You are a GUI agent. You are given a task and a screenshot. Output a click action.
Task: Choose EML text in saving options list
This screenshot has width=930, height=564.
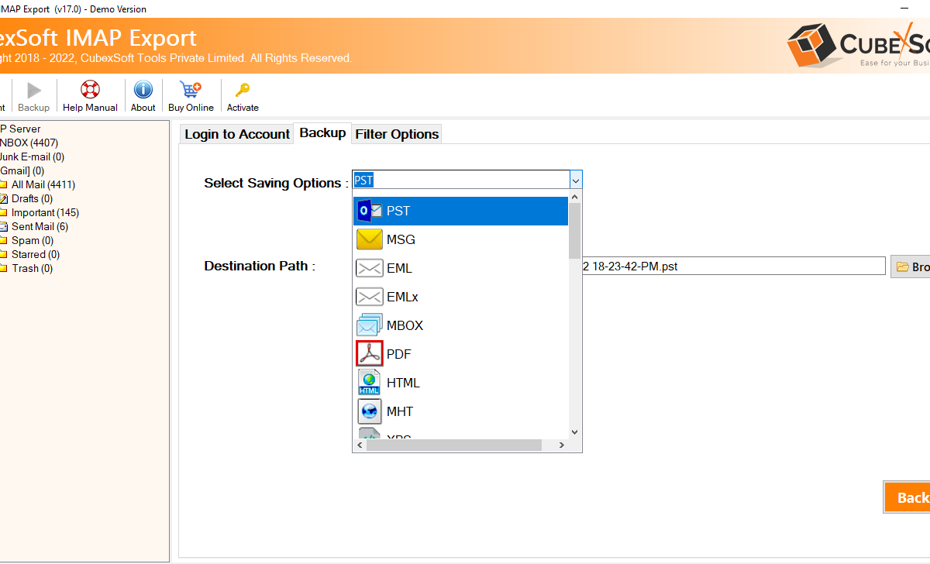399,268
